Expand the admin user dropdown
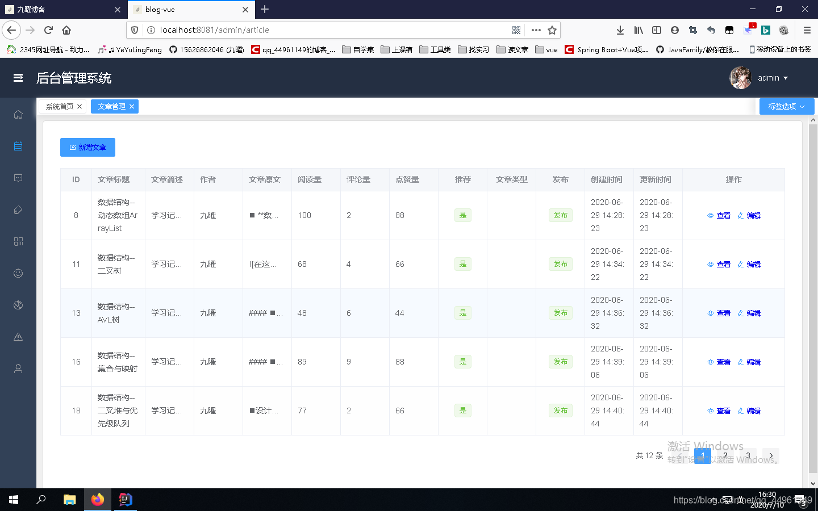The width and height of the screenshot is (818, 511). [x=773, y=78]
